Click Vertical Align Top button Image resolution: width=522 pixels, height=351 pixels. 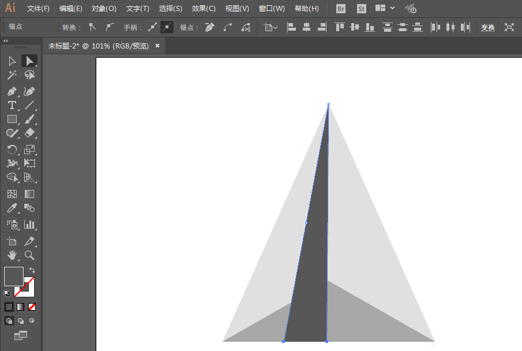[339, 27]
